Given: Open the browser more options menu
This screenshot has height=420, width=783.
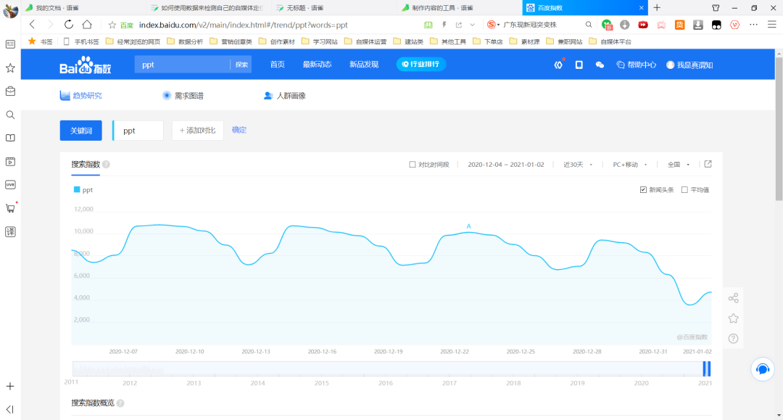Looking at the screenshot, I should (x=753, y=25).
